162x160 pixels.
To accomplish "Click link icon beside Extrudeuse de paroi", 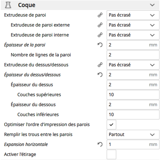I will click(100, 15).
